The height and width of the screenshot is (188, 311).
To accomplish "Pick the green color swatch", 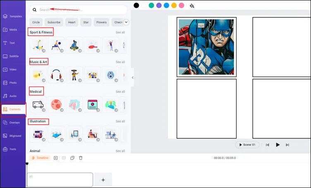I will point(151,5).
